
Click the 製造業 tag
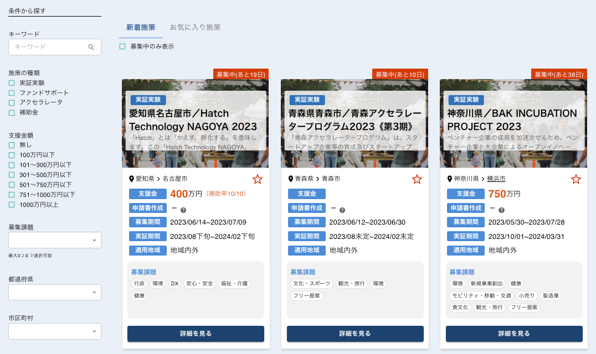[551, 295]
